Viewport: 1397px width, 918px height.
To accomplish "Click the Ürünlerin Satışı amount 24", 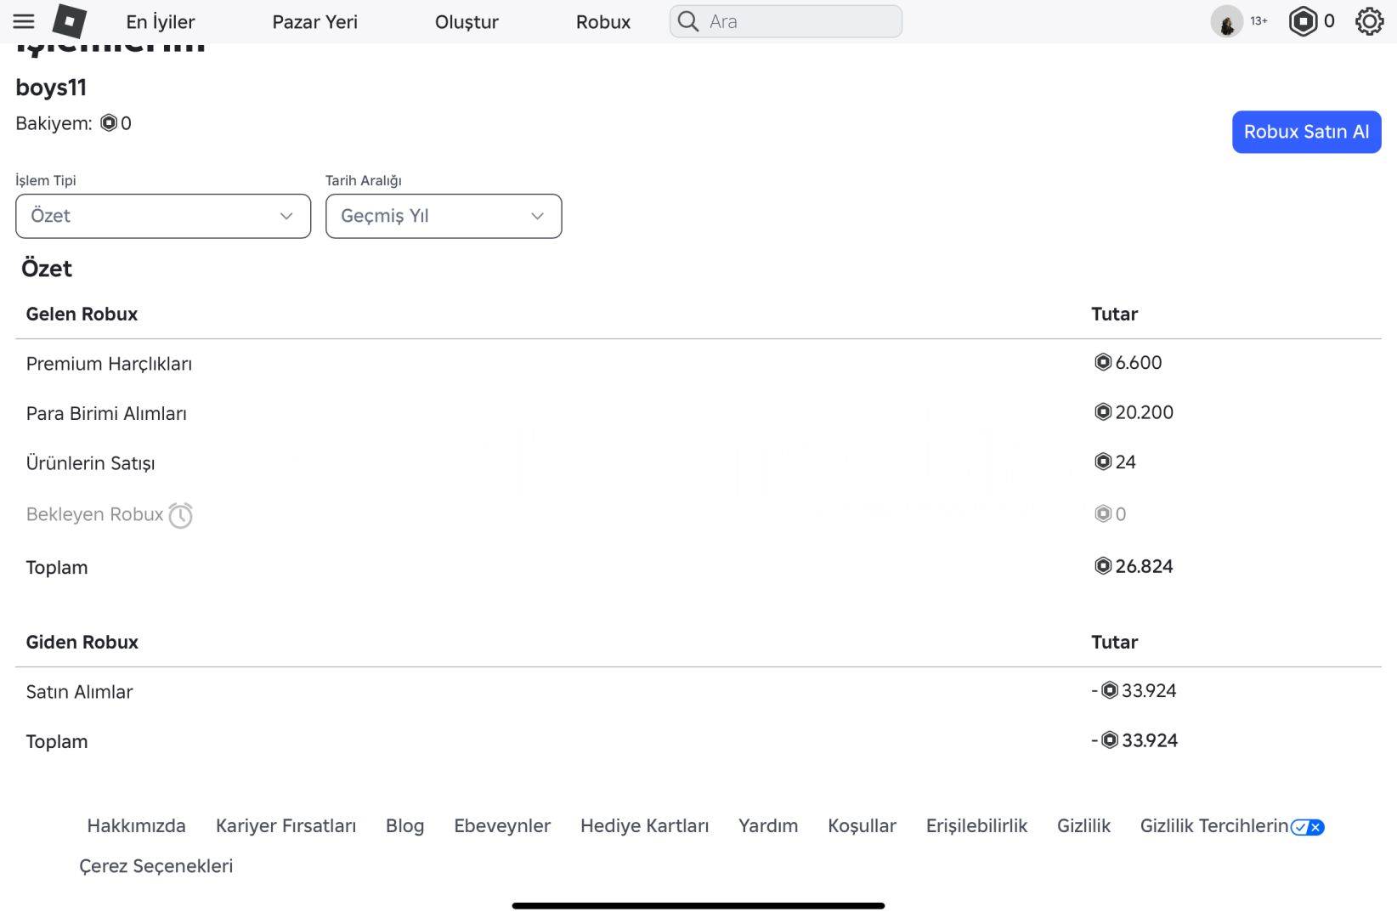I will [x=1125, y=462].
